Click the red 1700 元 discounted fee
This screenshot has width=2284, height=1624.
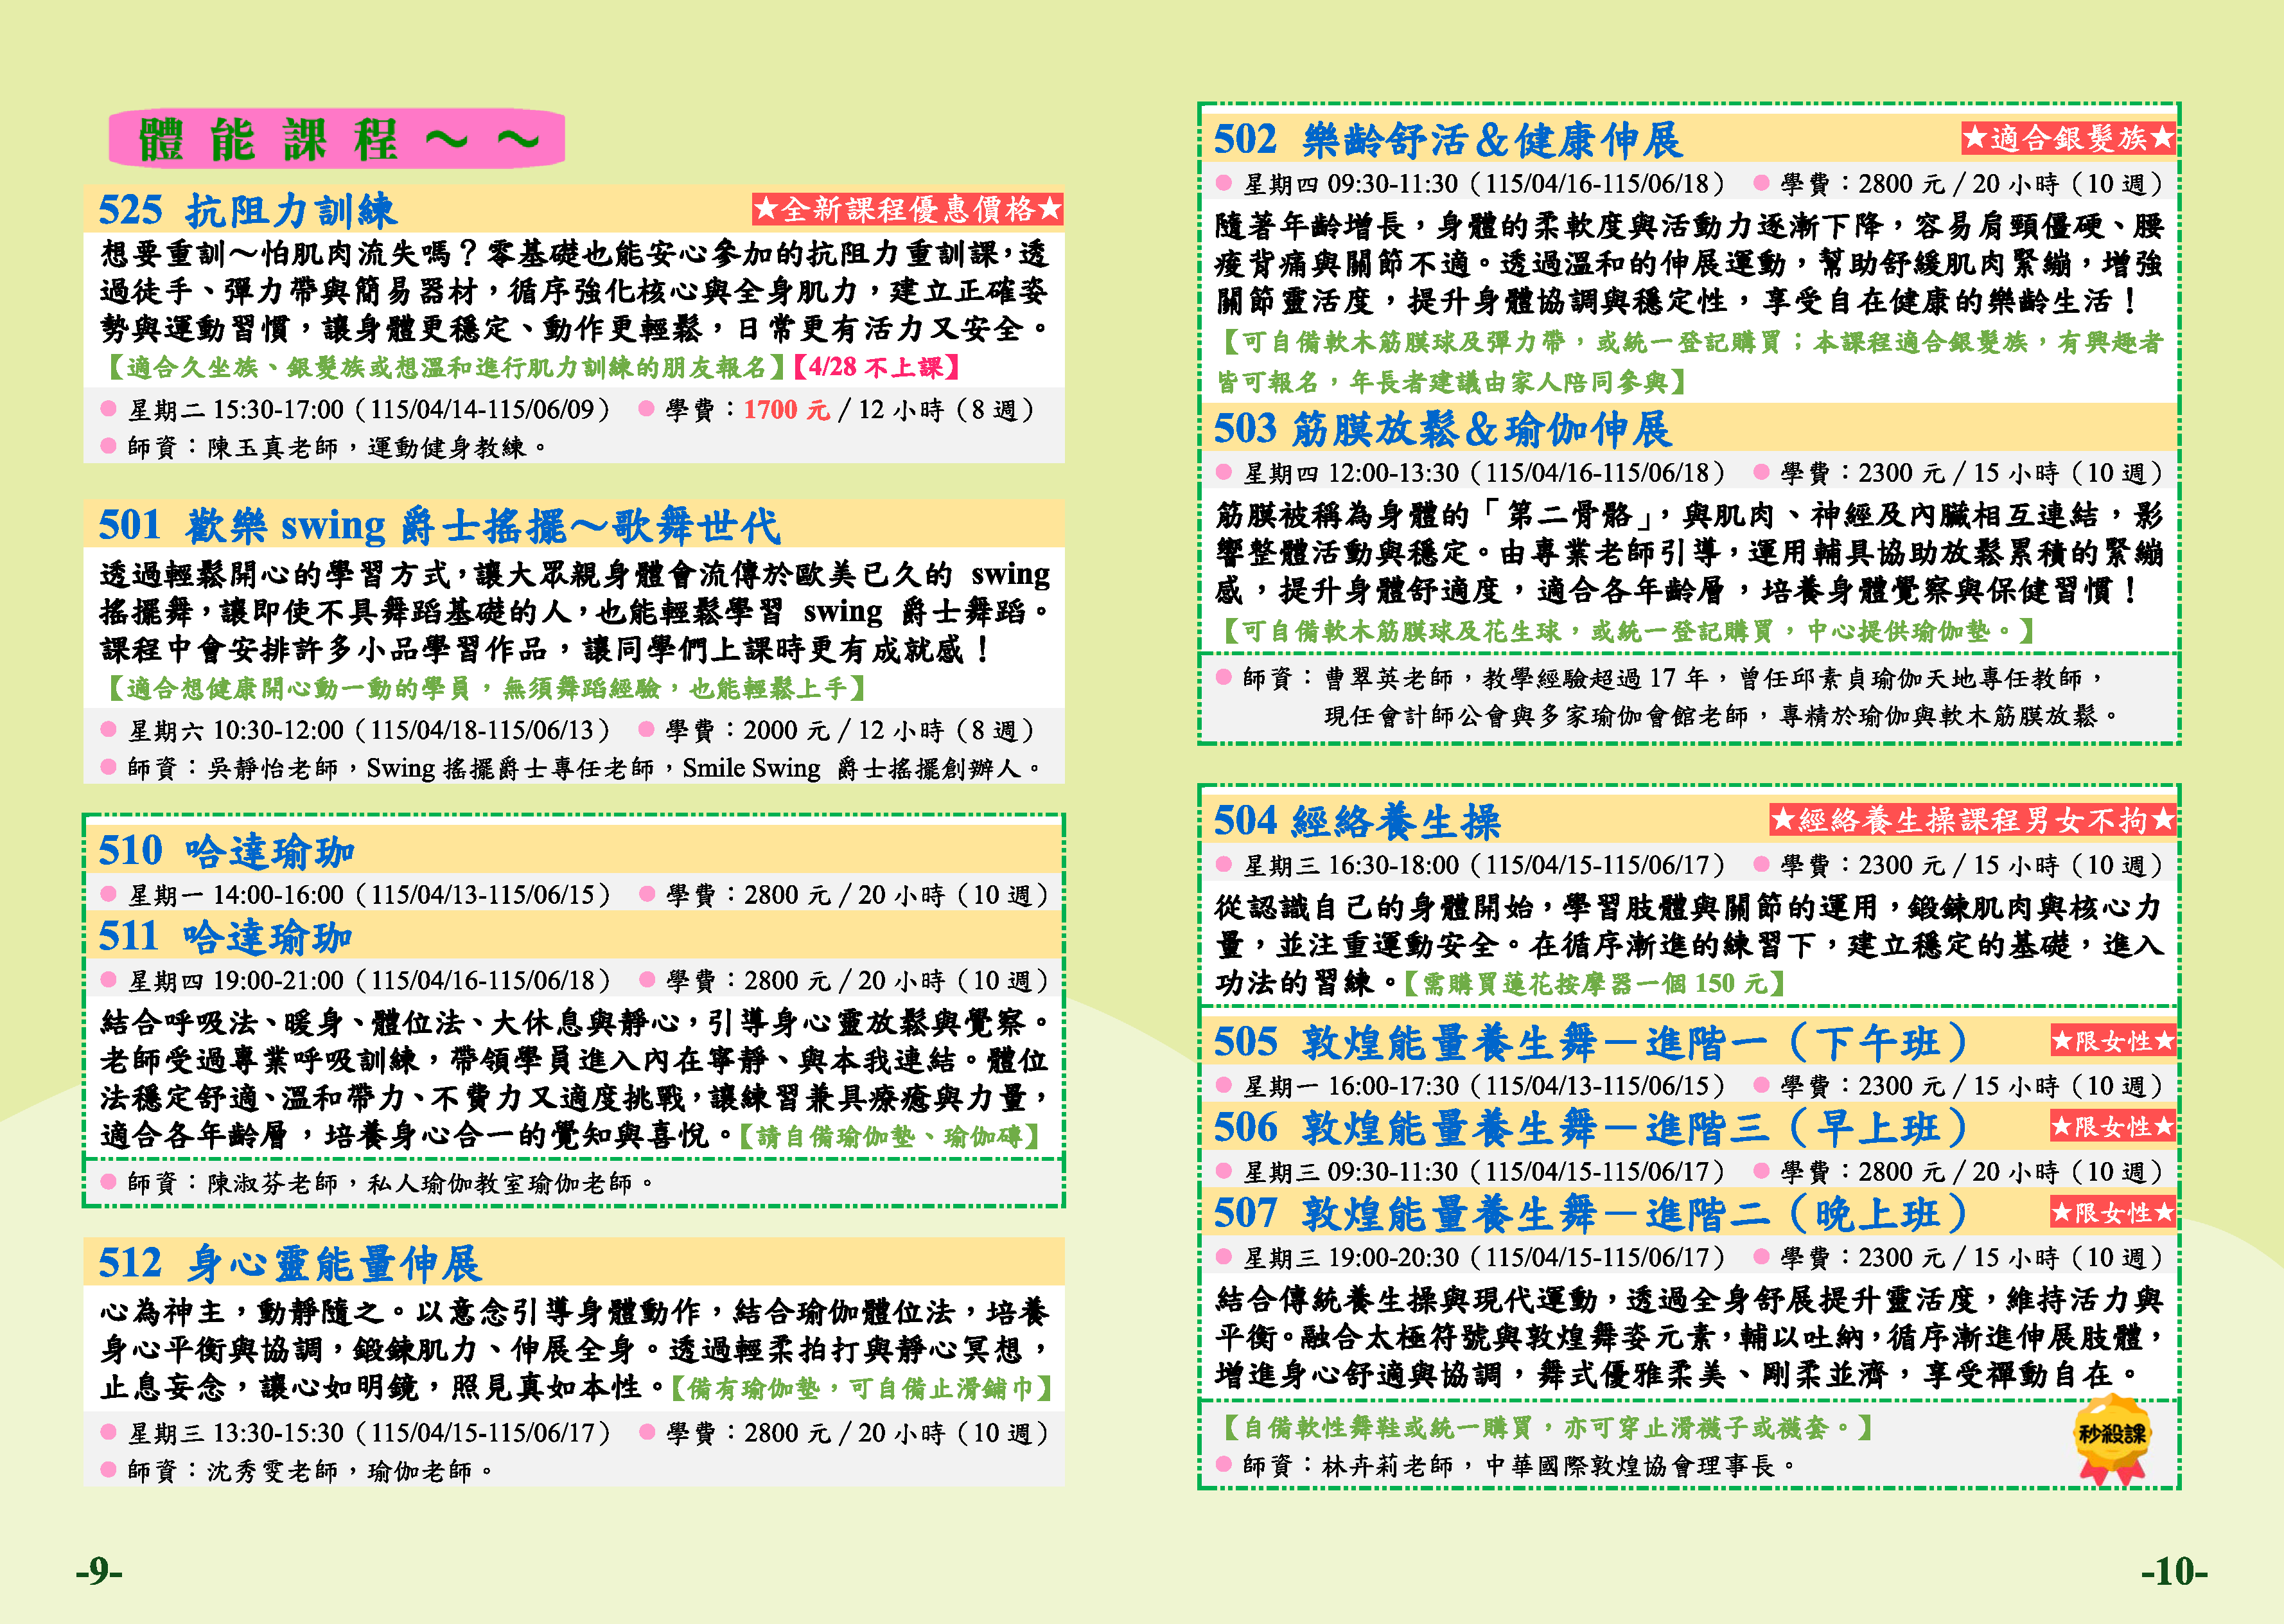[x=787, y=410]
